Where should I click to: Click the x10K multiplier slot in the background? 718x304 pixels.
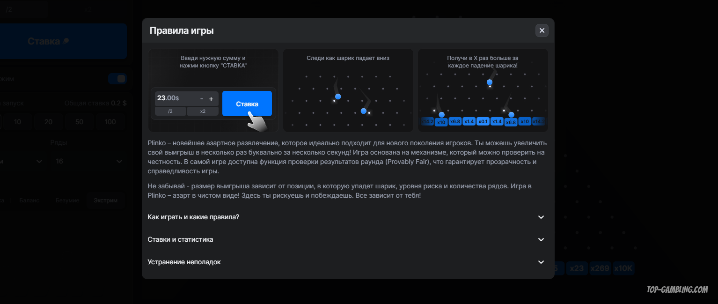(x=623, y=268)
